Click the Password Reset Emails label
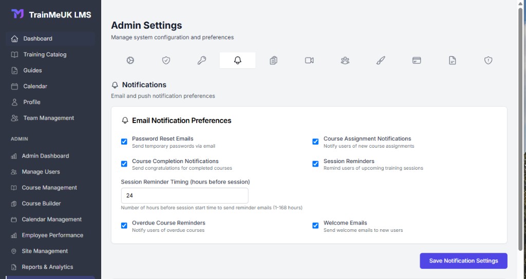 click(163, 138)
